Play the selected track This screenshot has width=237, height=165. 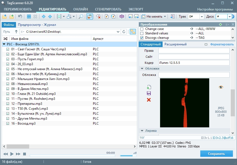coord(12,154)
